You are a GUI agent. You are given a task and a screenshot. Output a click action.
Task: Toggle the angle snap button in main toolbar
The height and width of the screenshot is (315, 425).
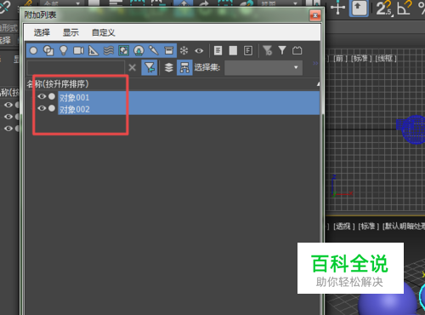(x=404, y=9)
